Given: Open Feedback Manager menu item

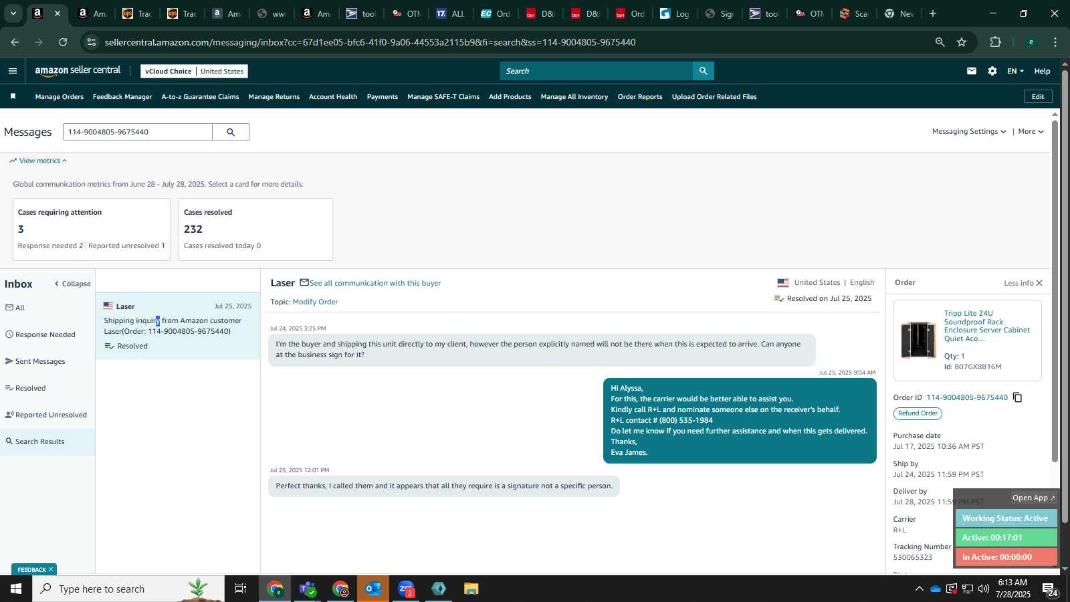Looking at the screenshot, I should (x=122, y=97).
